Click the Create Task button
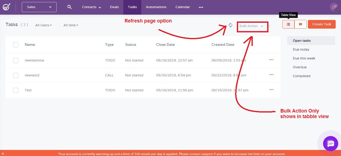This screenshot has width=341, height=156. click(x=322, y=24)
